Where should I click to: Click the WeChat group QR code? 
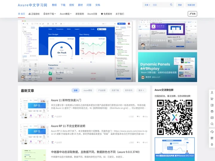tap(175, 117)
